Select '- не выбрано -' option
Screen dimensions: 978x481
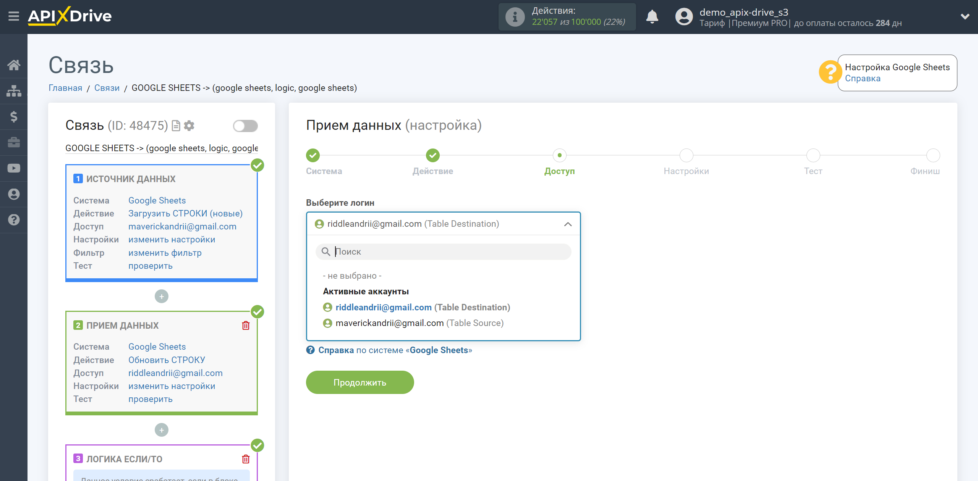(x=352, y=276)
